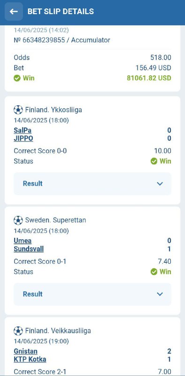
Task: Click the green Win checkmark in bet summary
Action: tap(17, 78)
